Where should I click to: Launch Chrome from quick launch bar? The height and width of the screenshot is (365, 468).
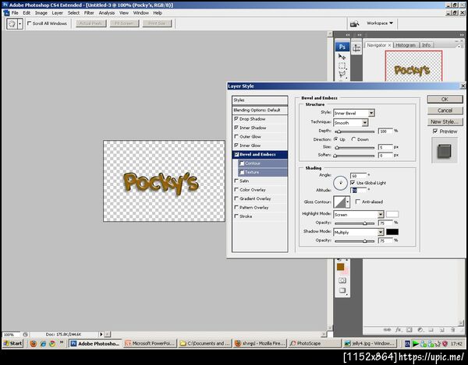pyautogui.click(x=52, y=343)
